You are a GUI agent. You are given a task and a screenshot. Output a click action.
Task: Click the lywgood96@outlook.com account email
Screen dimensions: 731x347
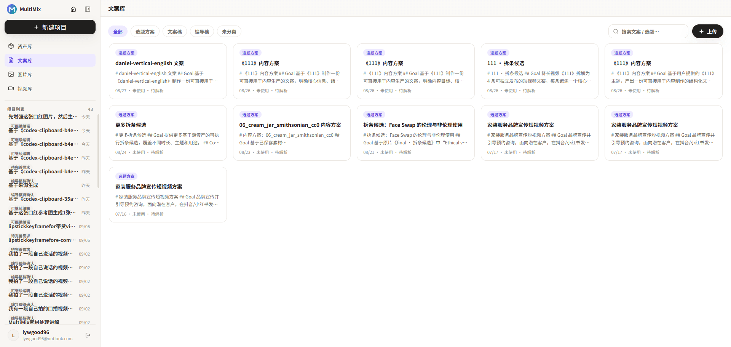(48, 339)
